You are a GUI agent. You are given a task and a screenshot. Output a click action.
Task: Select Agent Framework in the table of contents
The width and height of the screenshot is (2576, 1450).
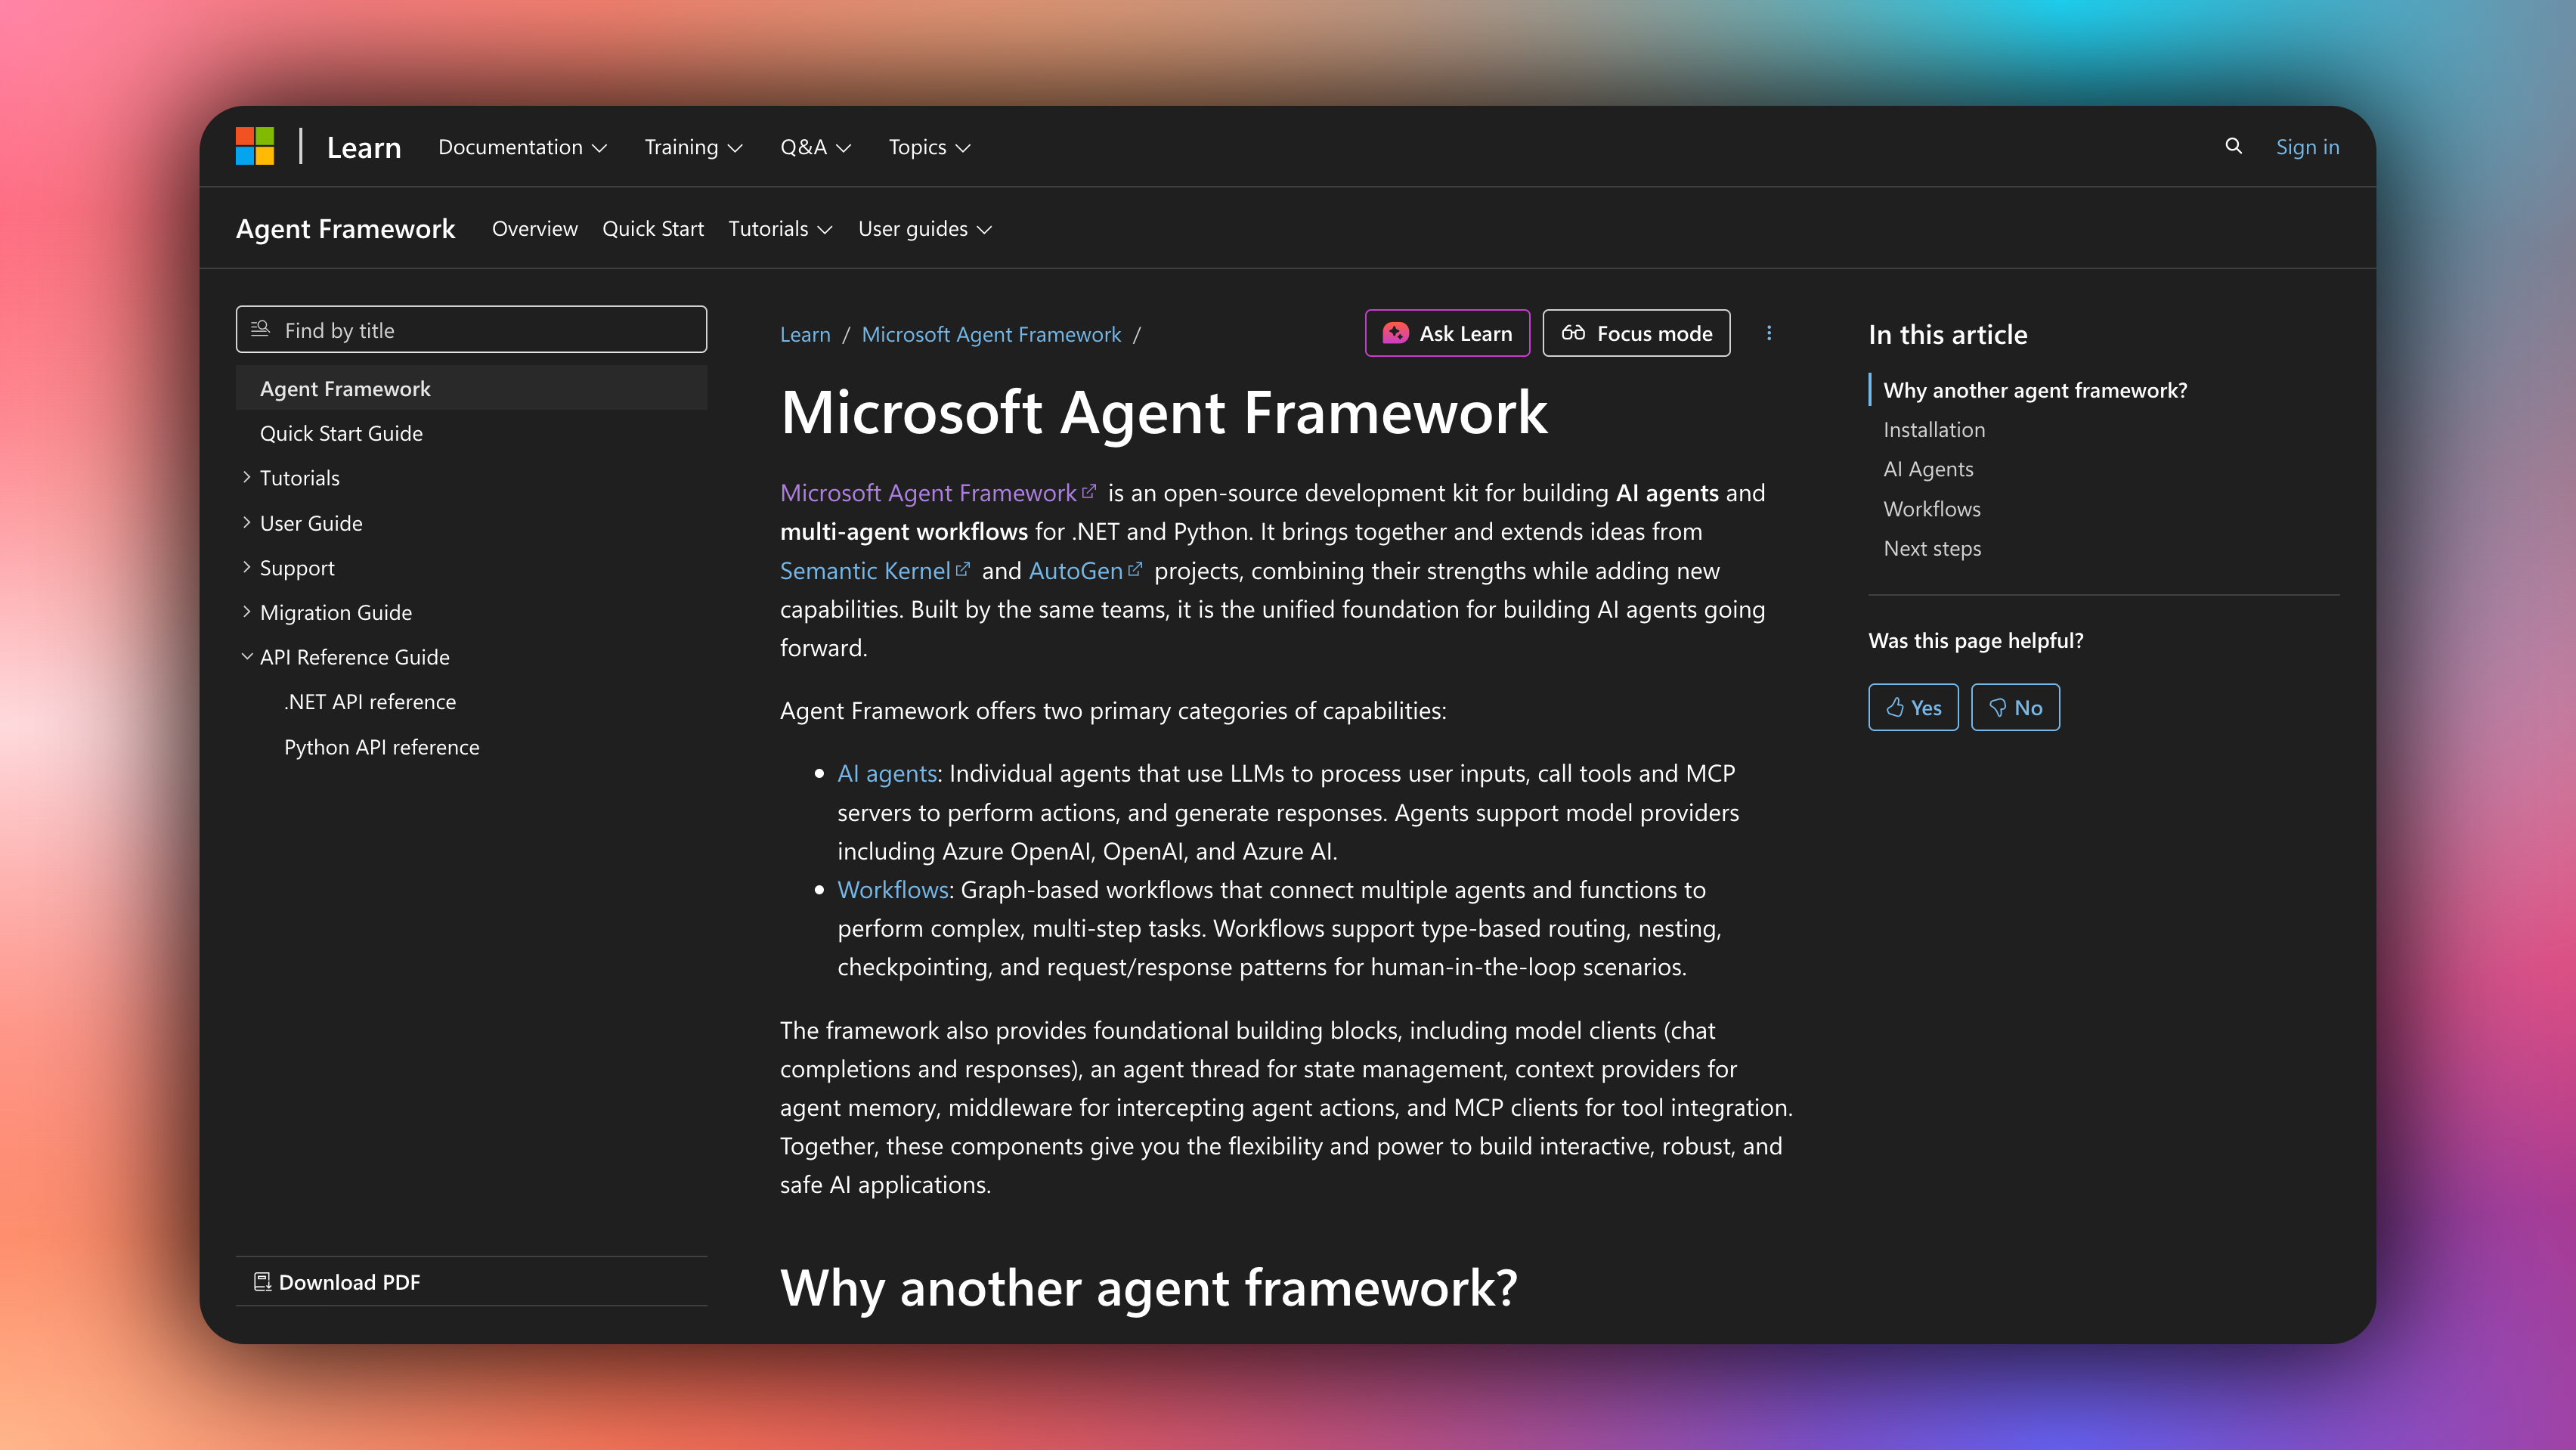click(x=345, y=388)
